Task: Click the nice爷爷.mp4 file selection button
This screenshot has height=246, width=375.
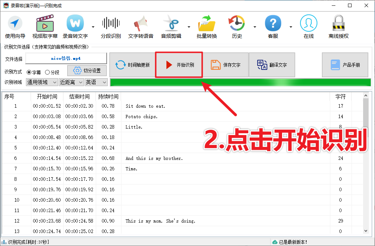Action: click(x=66, y=58)
